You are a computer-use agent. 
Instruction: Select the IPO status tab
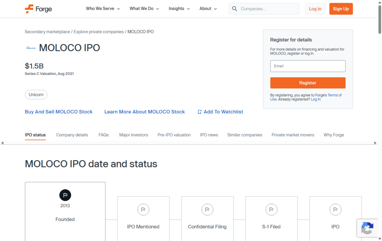[x=35, y=135]
